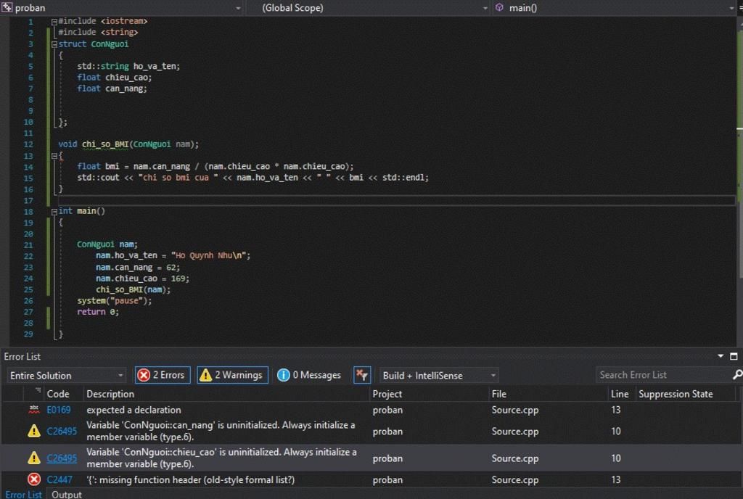Toggle the 2 Warnings filter
This screenshot has height=499, width=743.
tap(232, 375)
